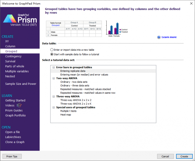This screenshot has width=195, height=161.
Task: Select 'Multiple t tests' tutorial
Action: click(68, 111)
